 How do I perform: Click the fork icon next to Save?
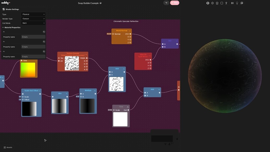point(166,2)
